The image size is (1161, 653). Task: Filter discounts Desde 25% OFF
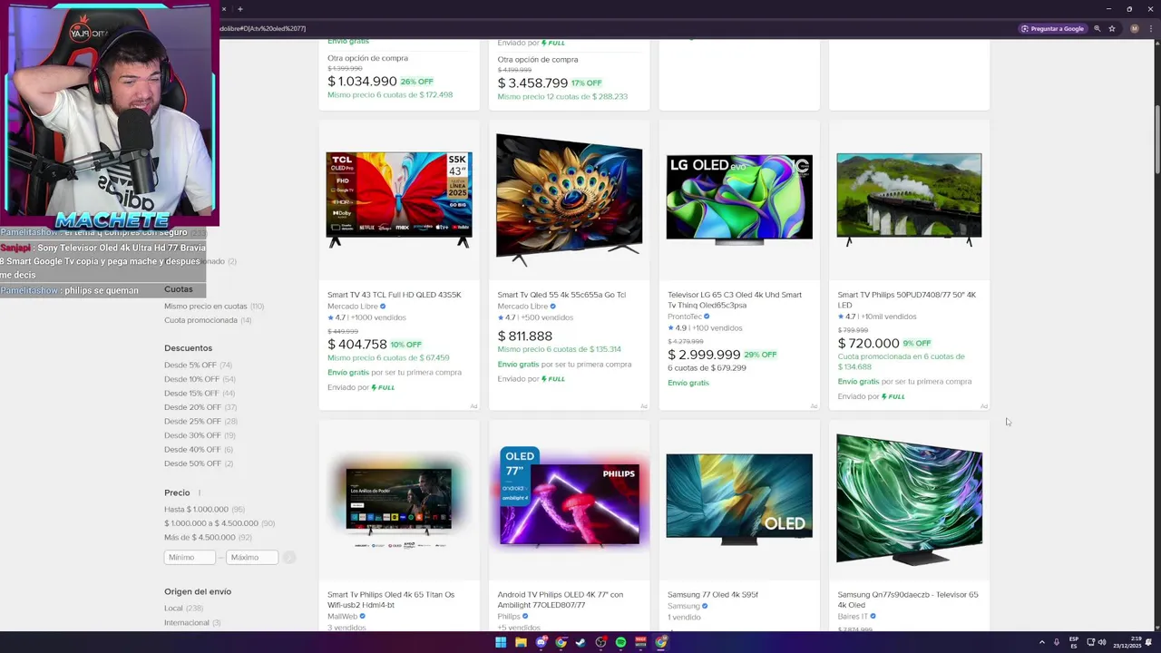200,422
